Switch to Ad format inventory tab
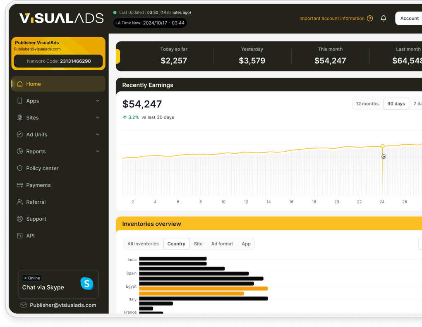Viewport: 422px width, 327px height. tap(222, 243)
